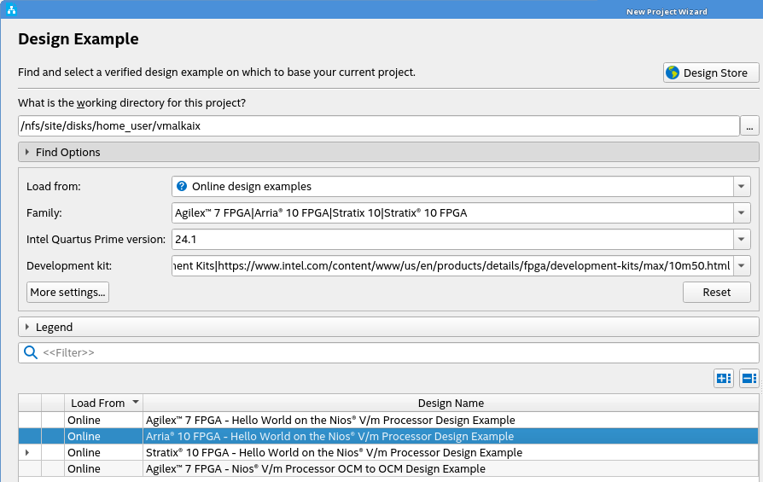Image resolution: width=763 pixels, height=482 pixels.
Task: Open the Load from dropdown
Action: tap(741, 187)
